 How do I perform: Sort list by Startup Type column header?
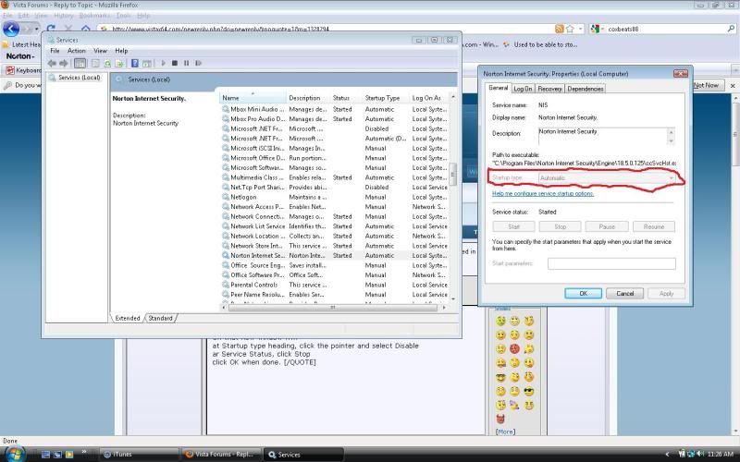(386, 98)
